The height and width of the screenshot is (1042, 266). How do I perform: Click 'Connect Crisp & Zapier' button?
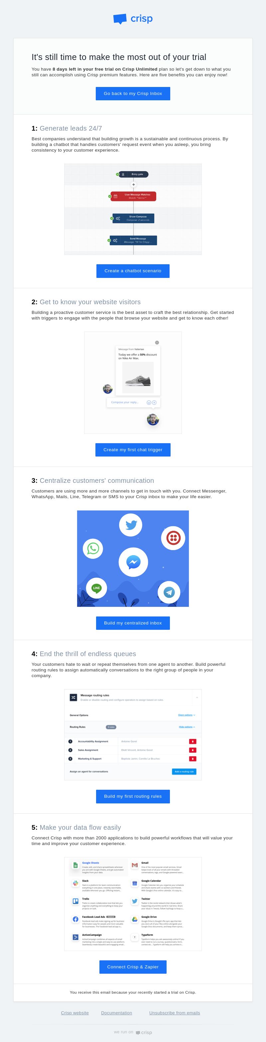[133, 967]
